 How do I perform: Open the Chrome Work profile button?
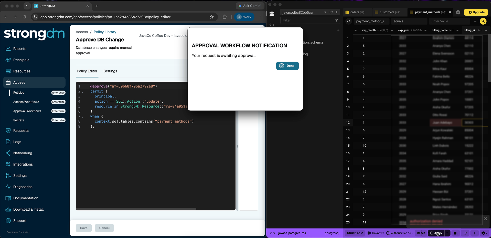244,17
